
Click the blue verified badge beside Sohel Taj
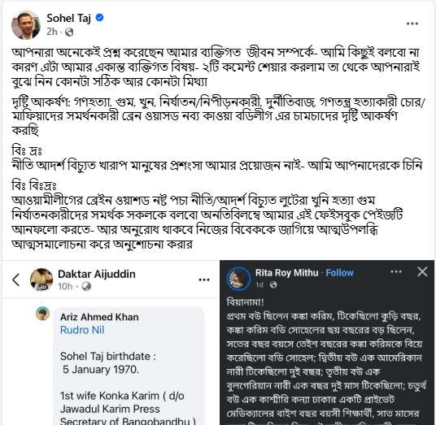click(x=99, y=18)
